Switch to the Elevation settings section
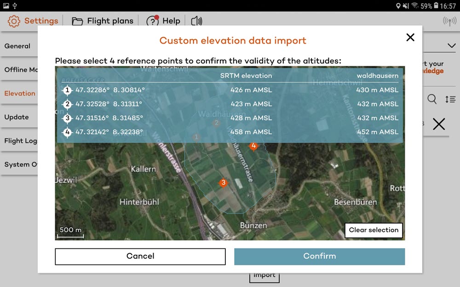The width and height of the screenshot is (460, 287). click(x=20, y=93)
